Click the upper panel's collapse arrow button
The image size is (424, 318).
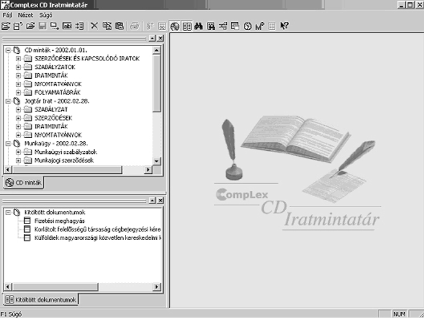pos(152,38)
